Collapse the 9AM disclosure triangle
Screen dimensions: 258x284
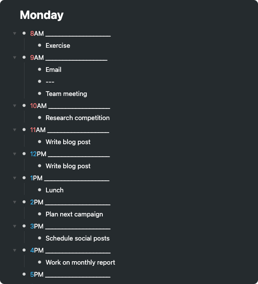pyautogui.click(x=15, y=57)
